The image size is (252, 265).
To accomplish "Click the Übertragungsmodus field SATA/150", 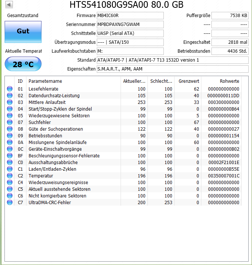I will click(x=130, y=42).
